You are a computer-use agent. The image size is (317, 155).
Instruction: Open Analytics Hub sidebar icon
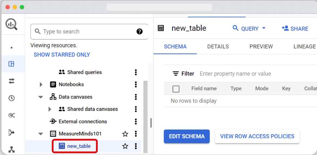(12, 116)
